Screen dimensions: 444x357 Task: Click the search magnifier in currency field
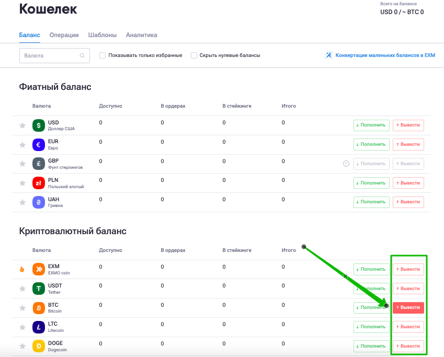click(x=82, y=55)
